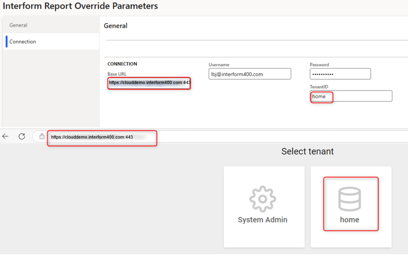Reload the page with the refresh icon
408x255 pixels.
coord(22,137)
